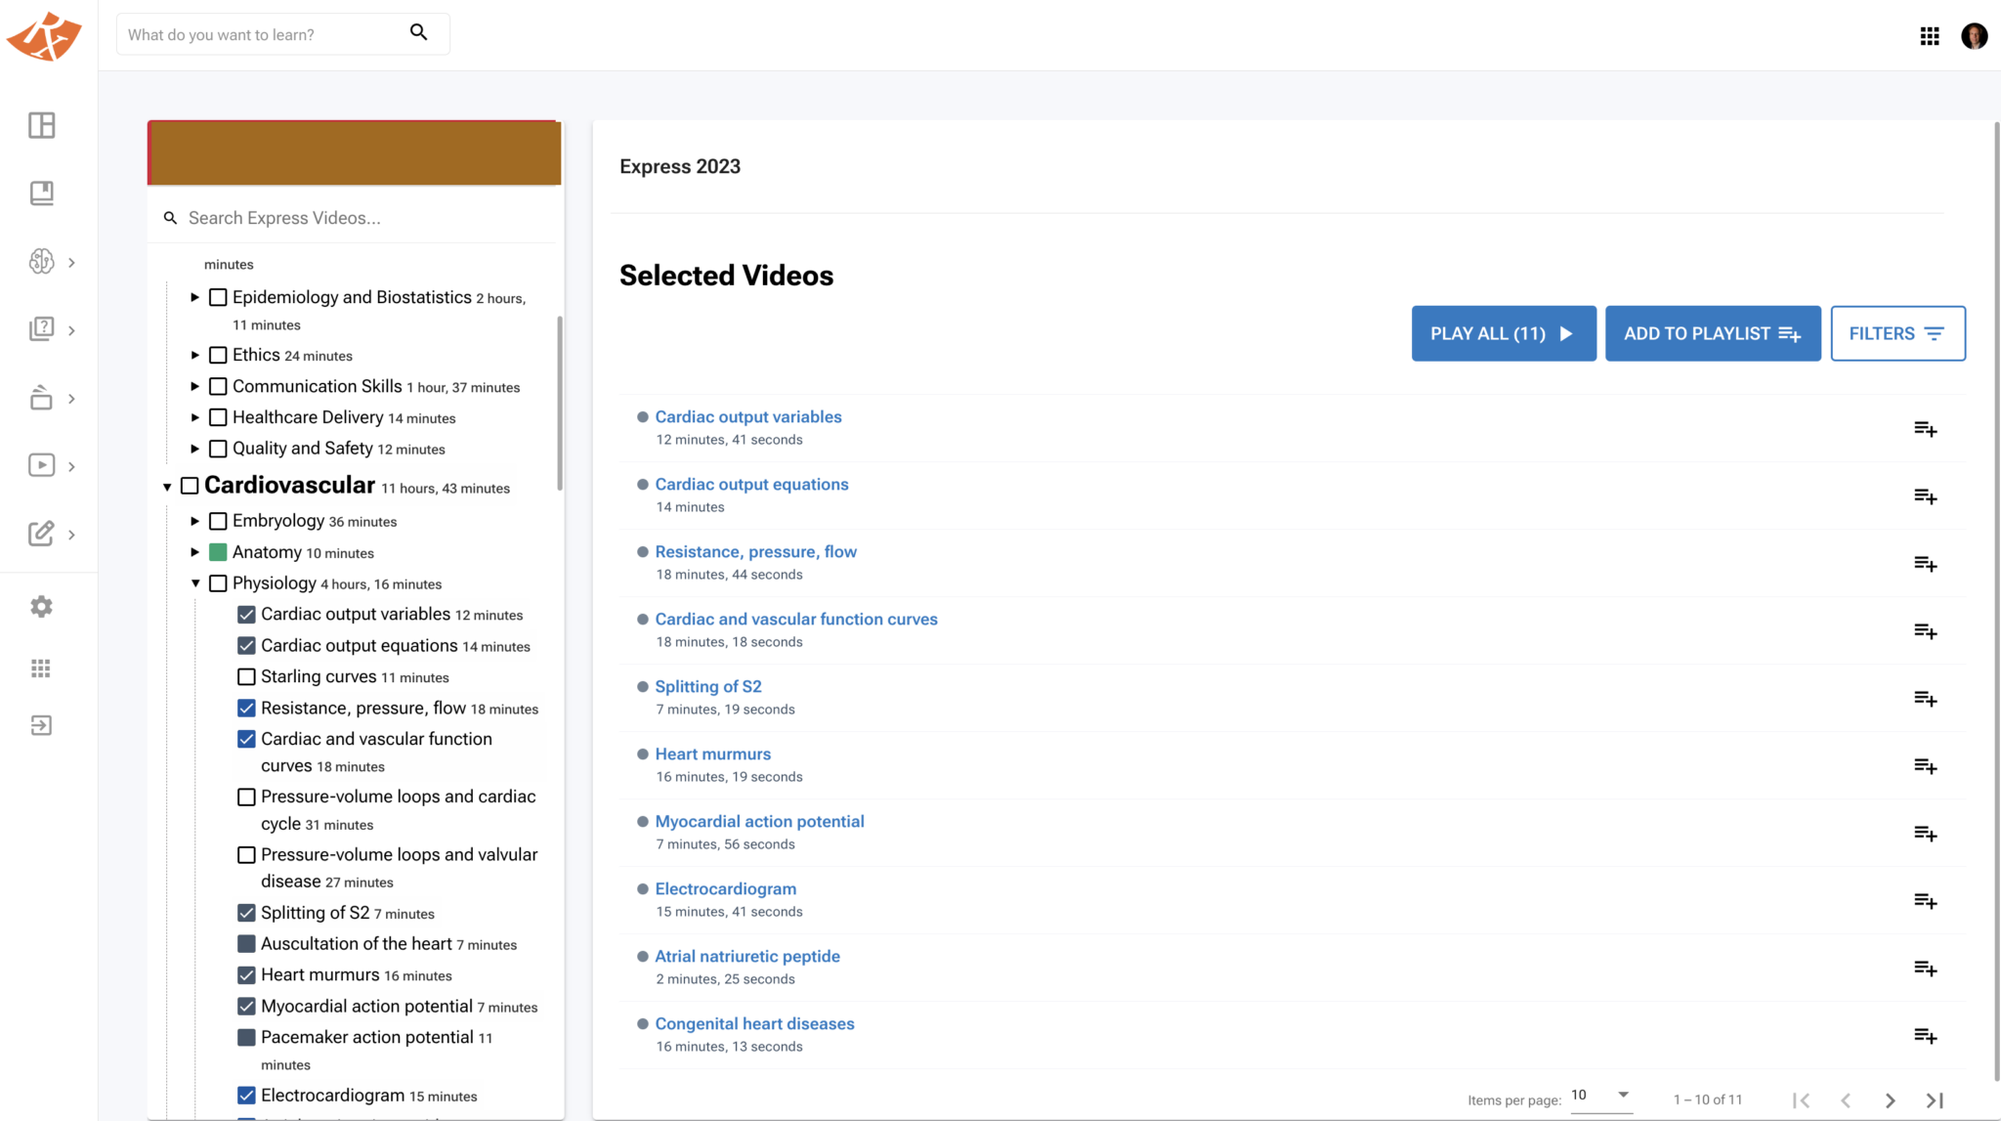
Task: Open the brain-shaped learning tools icon
Action: pos(41,262)
